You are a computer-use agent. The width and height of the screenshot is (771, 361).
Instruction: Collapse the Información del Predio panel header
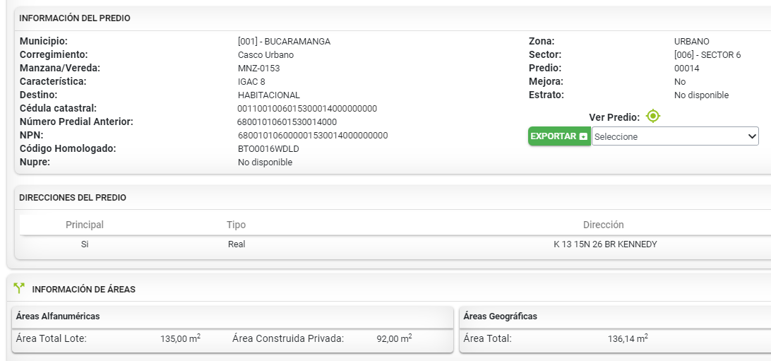click(x=74, y=18)
